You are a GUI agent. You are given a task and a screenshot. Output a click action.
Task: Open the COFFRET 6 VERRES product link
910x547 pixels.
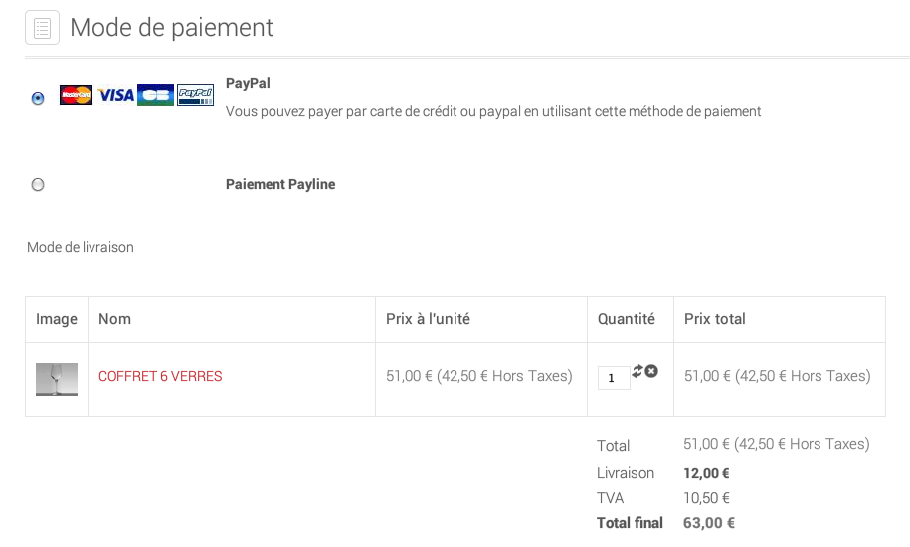tap(160, 377)
